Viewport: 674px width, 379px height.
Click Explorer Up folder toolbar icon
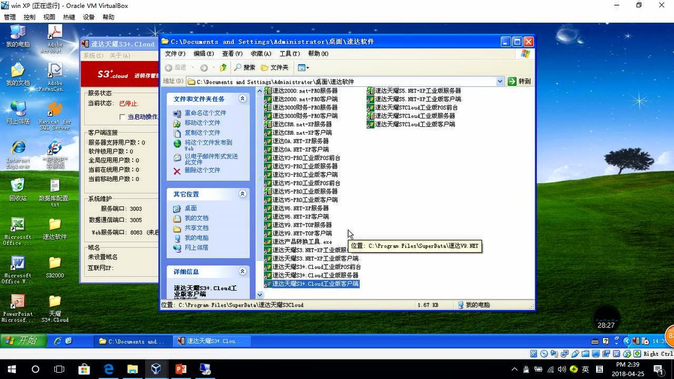pos(223,67)
